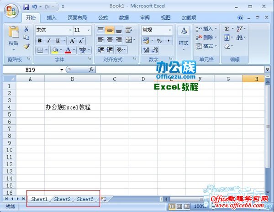Click the Copy icon in clipboard group
This screenshot has height=212, width=274.
(26, 37)
